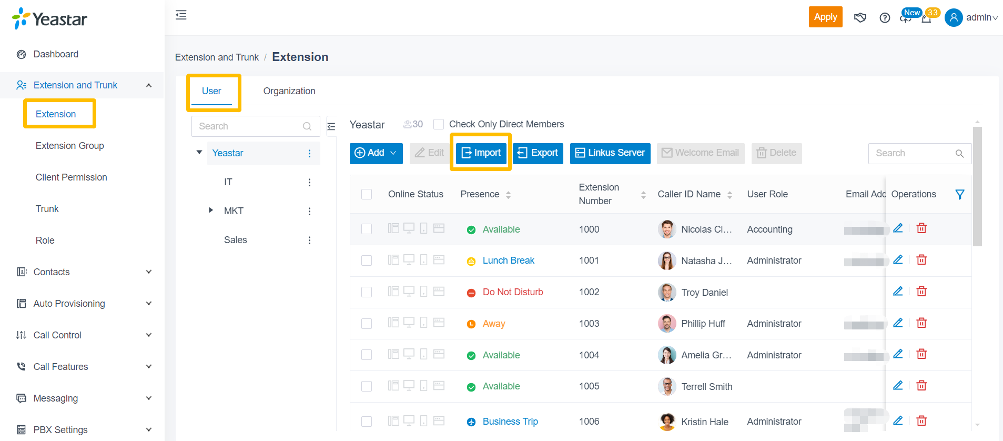The image size is (1003, 441).
Task: Edit extension 1005 Terrell Smith pencil icon
Action: 898,386
